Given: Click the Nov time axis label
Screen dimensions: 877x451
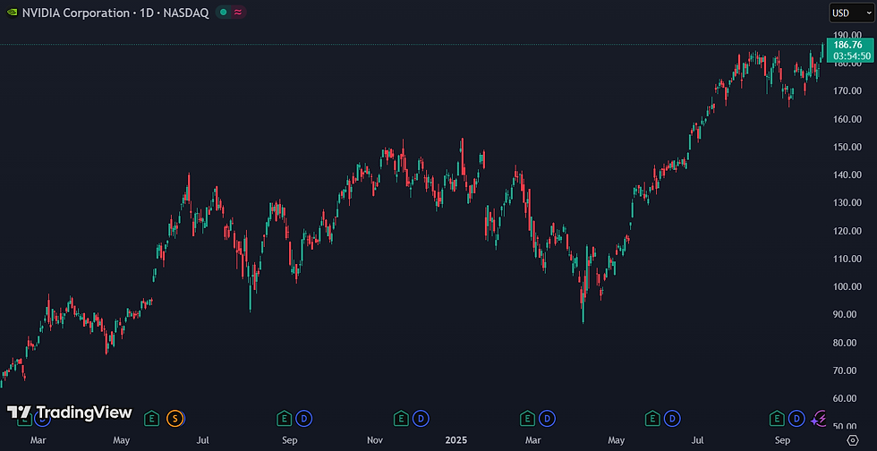Looking at the screenshot, I should coord(376,440).
